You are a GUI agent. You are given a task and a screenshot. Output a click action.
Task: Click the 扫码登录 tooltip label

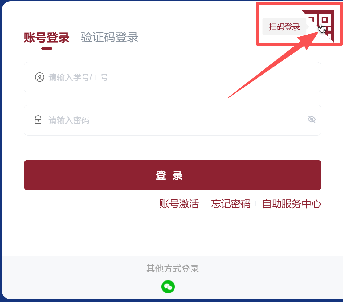[284, 27]
